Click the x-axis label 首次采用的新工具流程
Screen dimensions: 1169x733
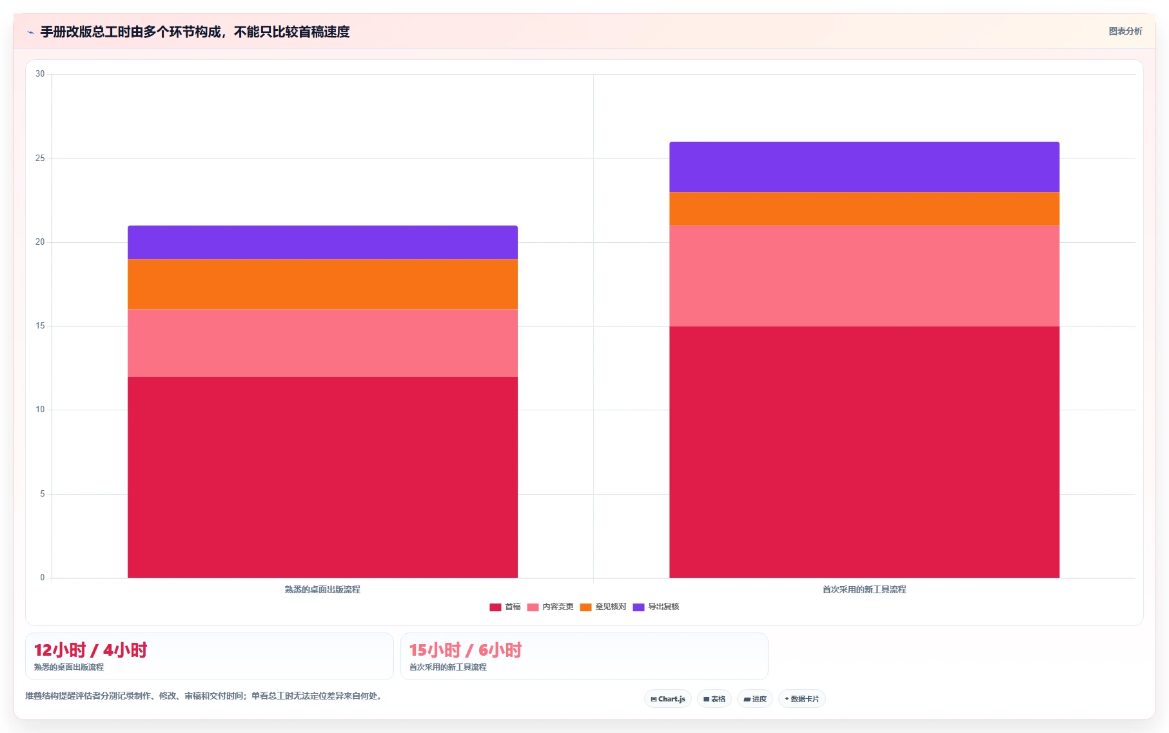click(x=864, y=589)
